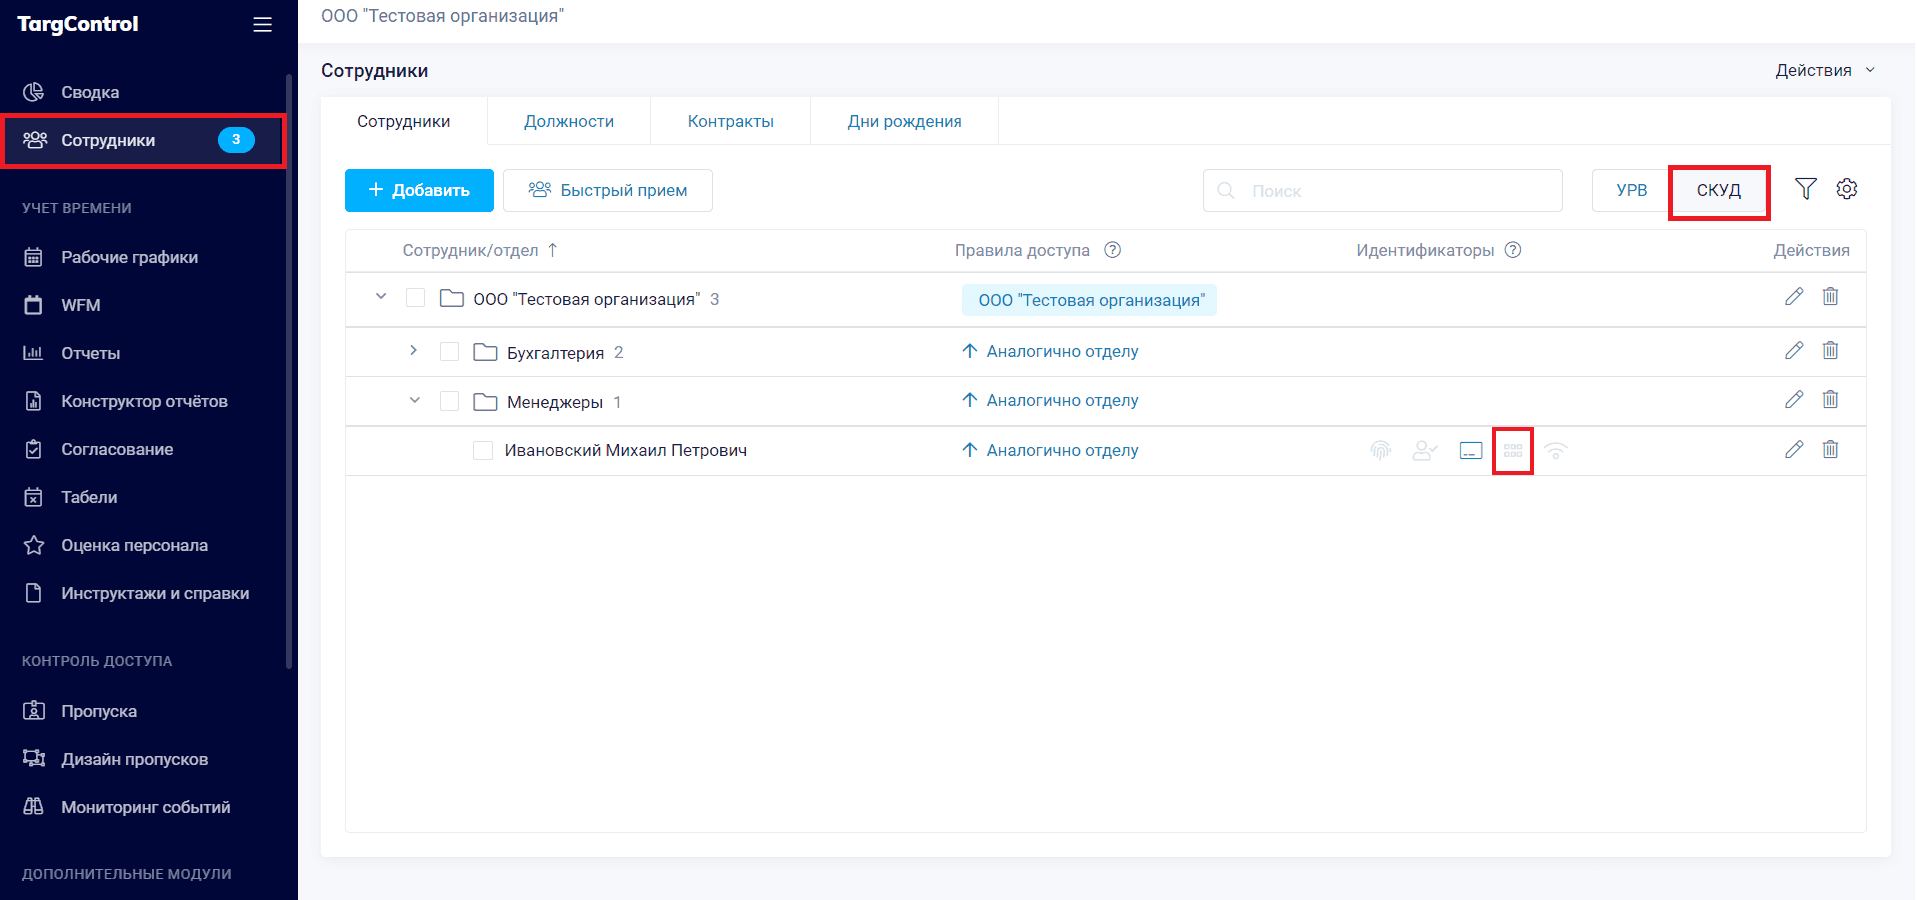Select the Wi-Fi identifier icon

(1556, 450)
